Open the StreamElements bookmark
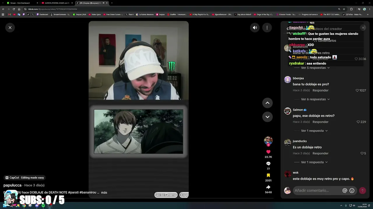 pos(60,14)
